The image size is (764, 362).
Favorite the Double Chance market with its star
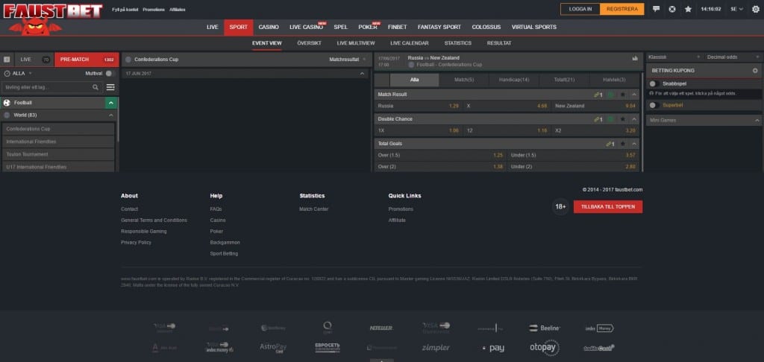tap(622, 119)
